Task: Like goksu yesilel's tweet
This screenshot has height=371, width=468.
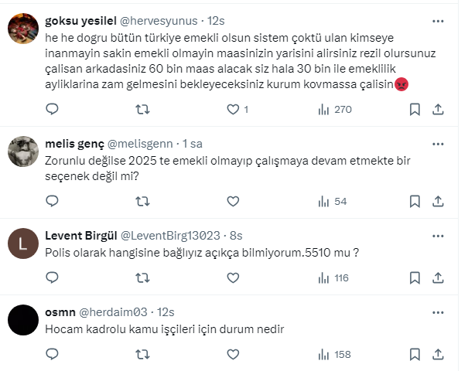Action: (232, 110)
